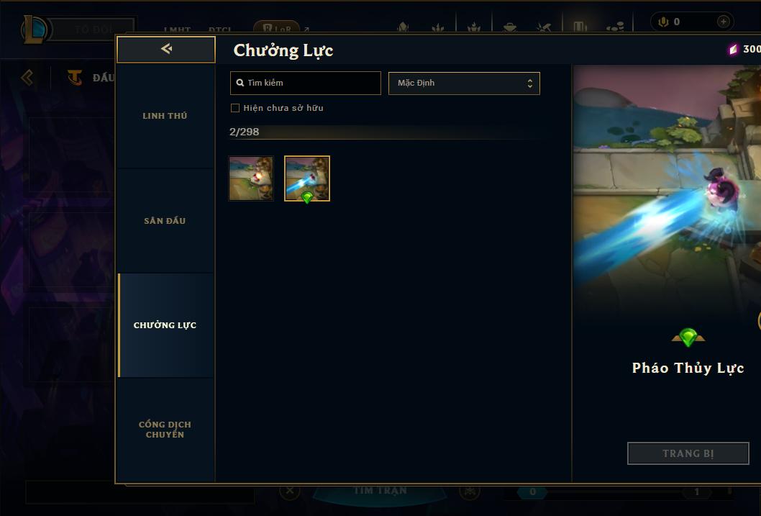Click the plus icon to add currency

click(723, 22)
